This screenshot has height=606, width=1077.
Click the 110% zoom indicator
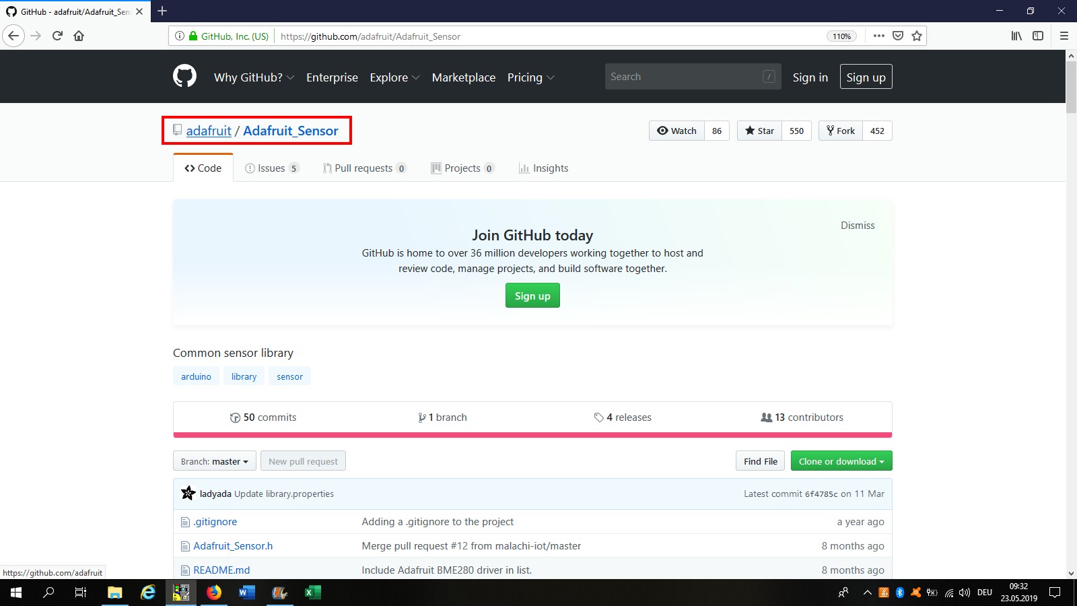841,36
